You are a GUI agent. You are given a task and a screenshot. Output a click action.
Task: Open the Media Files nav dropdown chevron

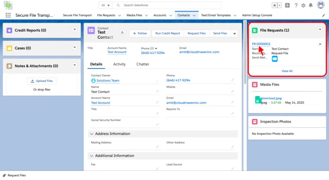146,15
